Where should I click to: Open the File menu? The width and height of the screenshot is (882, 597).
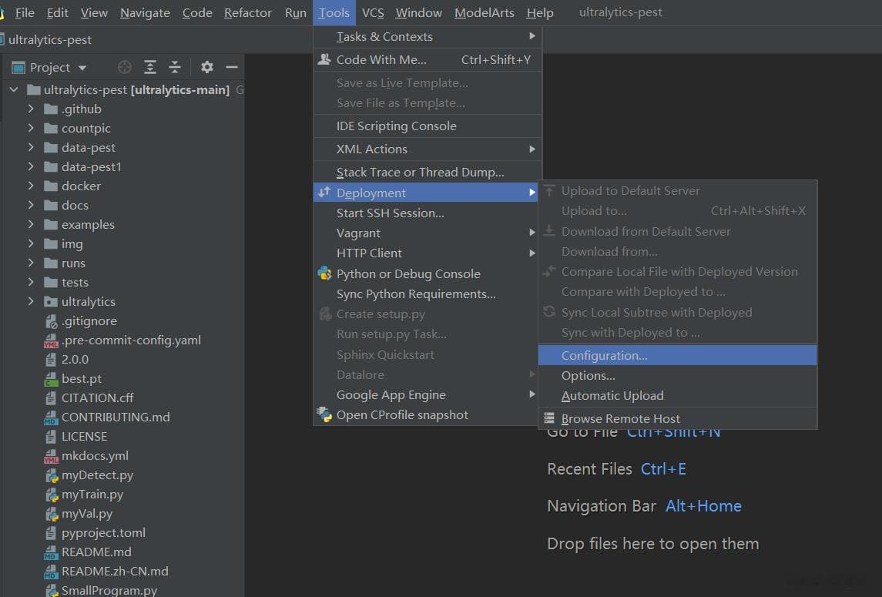tap(24, 12)
